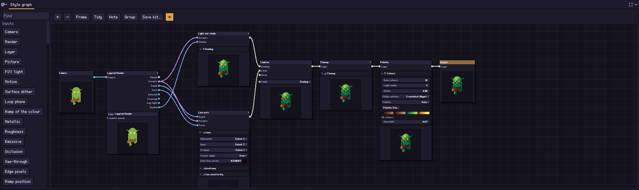Click the Layer input socket on Output node
The width and height of the screenshot is (639, 190).
point(439,66)
